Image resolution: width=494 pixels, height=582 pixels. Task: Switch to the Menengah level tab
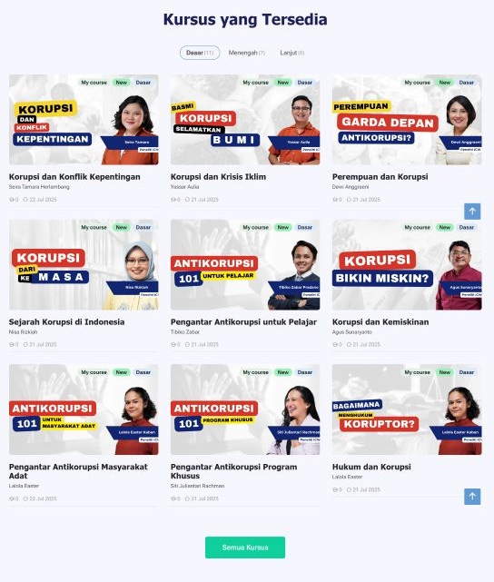(246, 53)
